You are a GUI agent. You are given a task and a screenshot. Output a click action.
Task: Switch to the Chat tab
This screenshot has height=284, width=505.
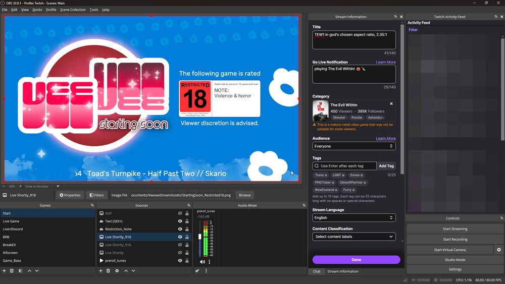point(317,271)
